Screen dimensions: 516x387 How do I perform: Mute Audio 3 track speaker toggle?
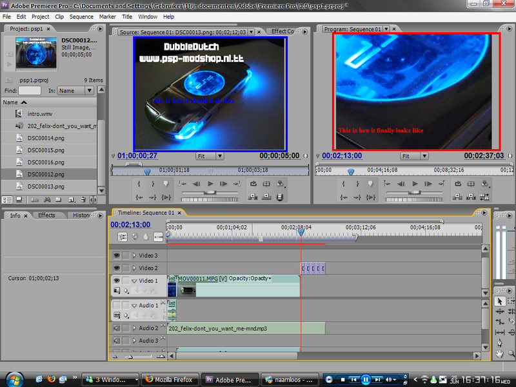tap(117, 341)
